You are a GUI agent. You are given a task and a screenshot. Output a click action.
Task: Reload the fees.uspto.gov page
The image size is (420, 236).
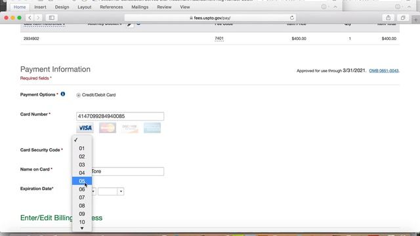(x=292, y=18)
